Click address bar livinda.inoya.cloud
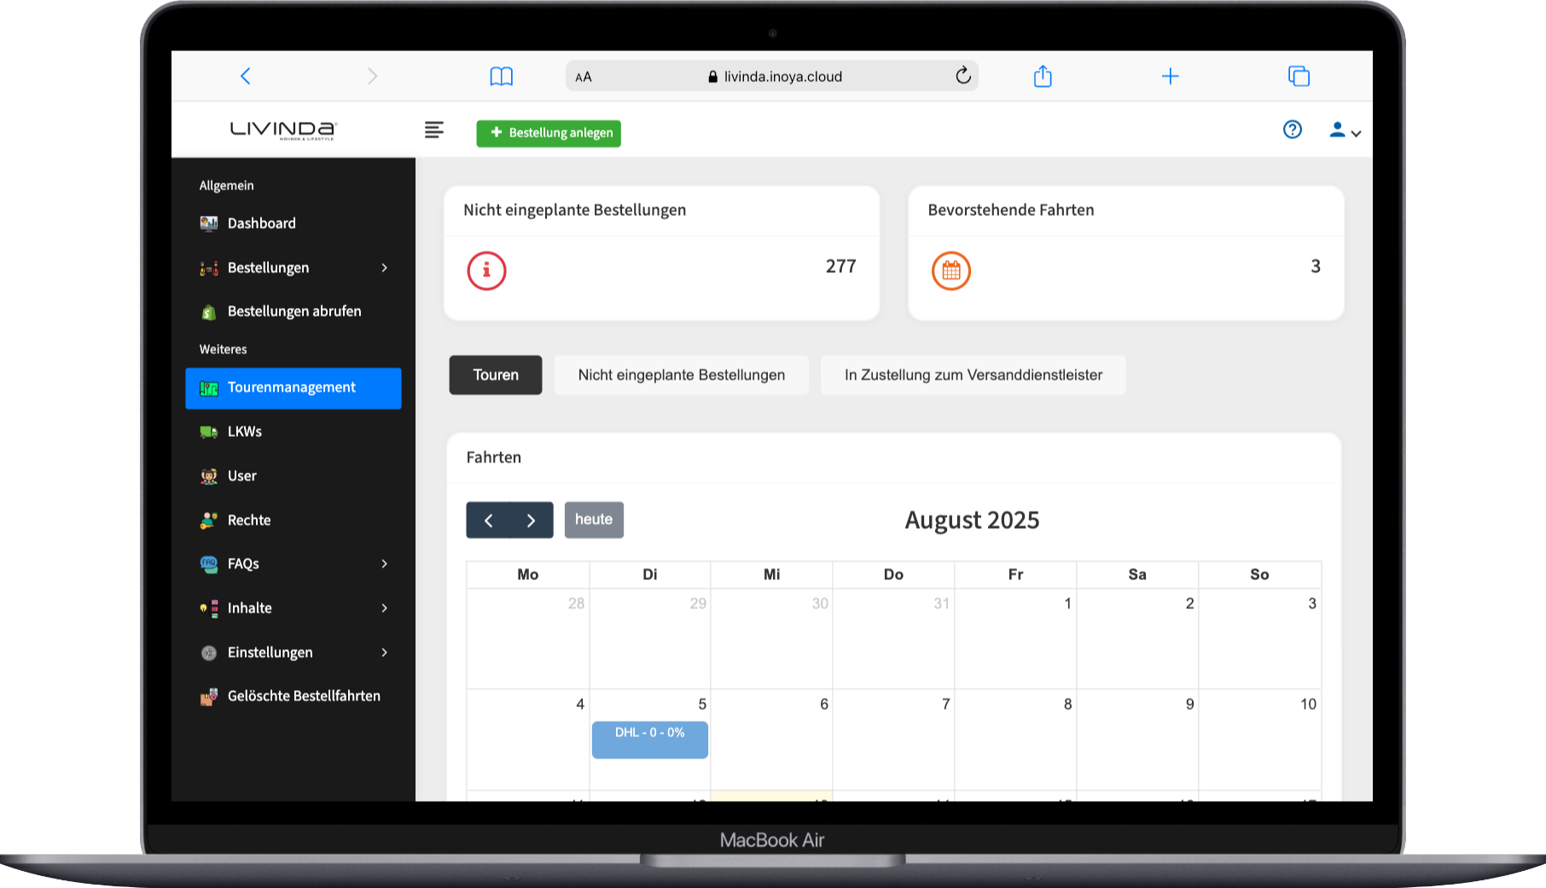Viewport: 1546px width, 888px height. click(x=772, y=76)
